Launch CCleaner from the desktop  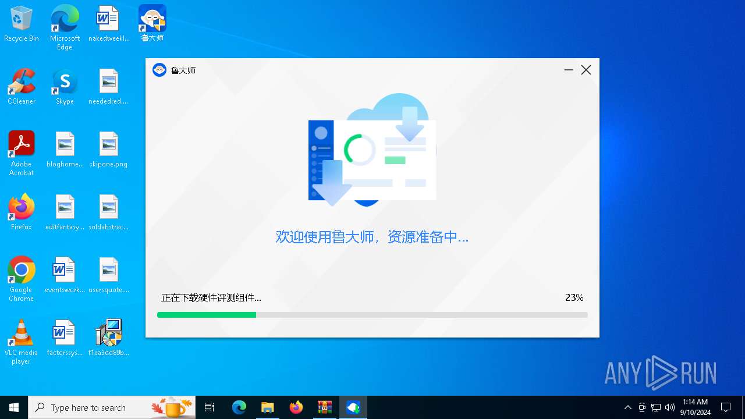22,87
